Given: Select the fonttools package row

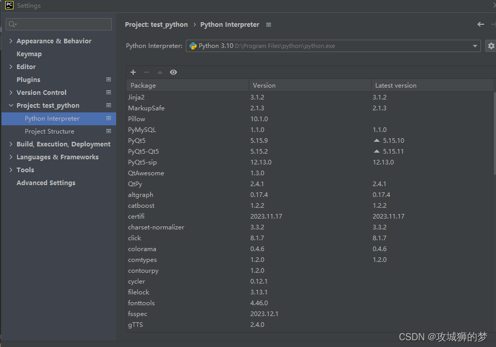Looking at the screenshot, I should 310,303.
